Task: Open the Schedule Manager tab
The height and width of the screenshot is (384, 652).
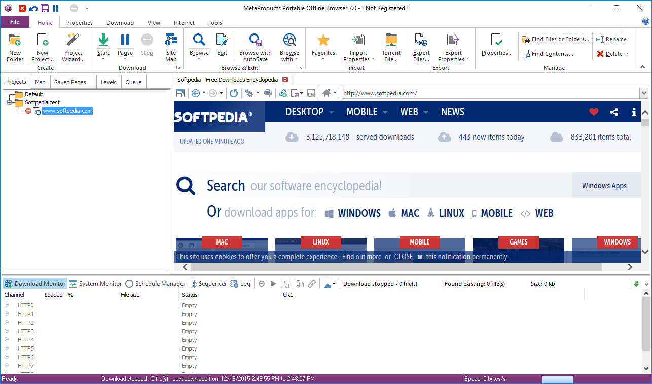Action: (x=155, y=284)
